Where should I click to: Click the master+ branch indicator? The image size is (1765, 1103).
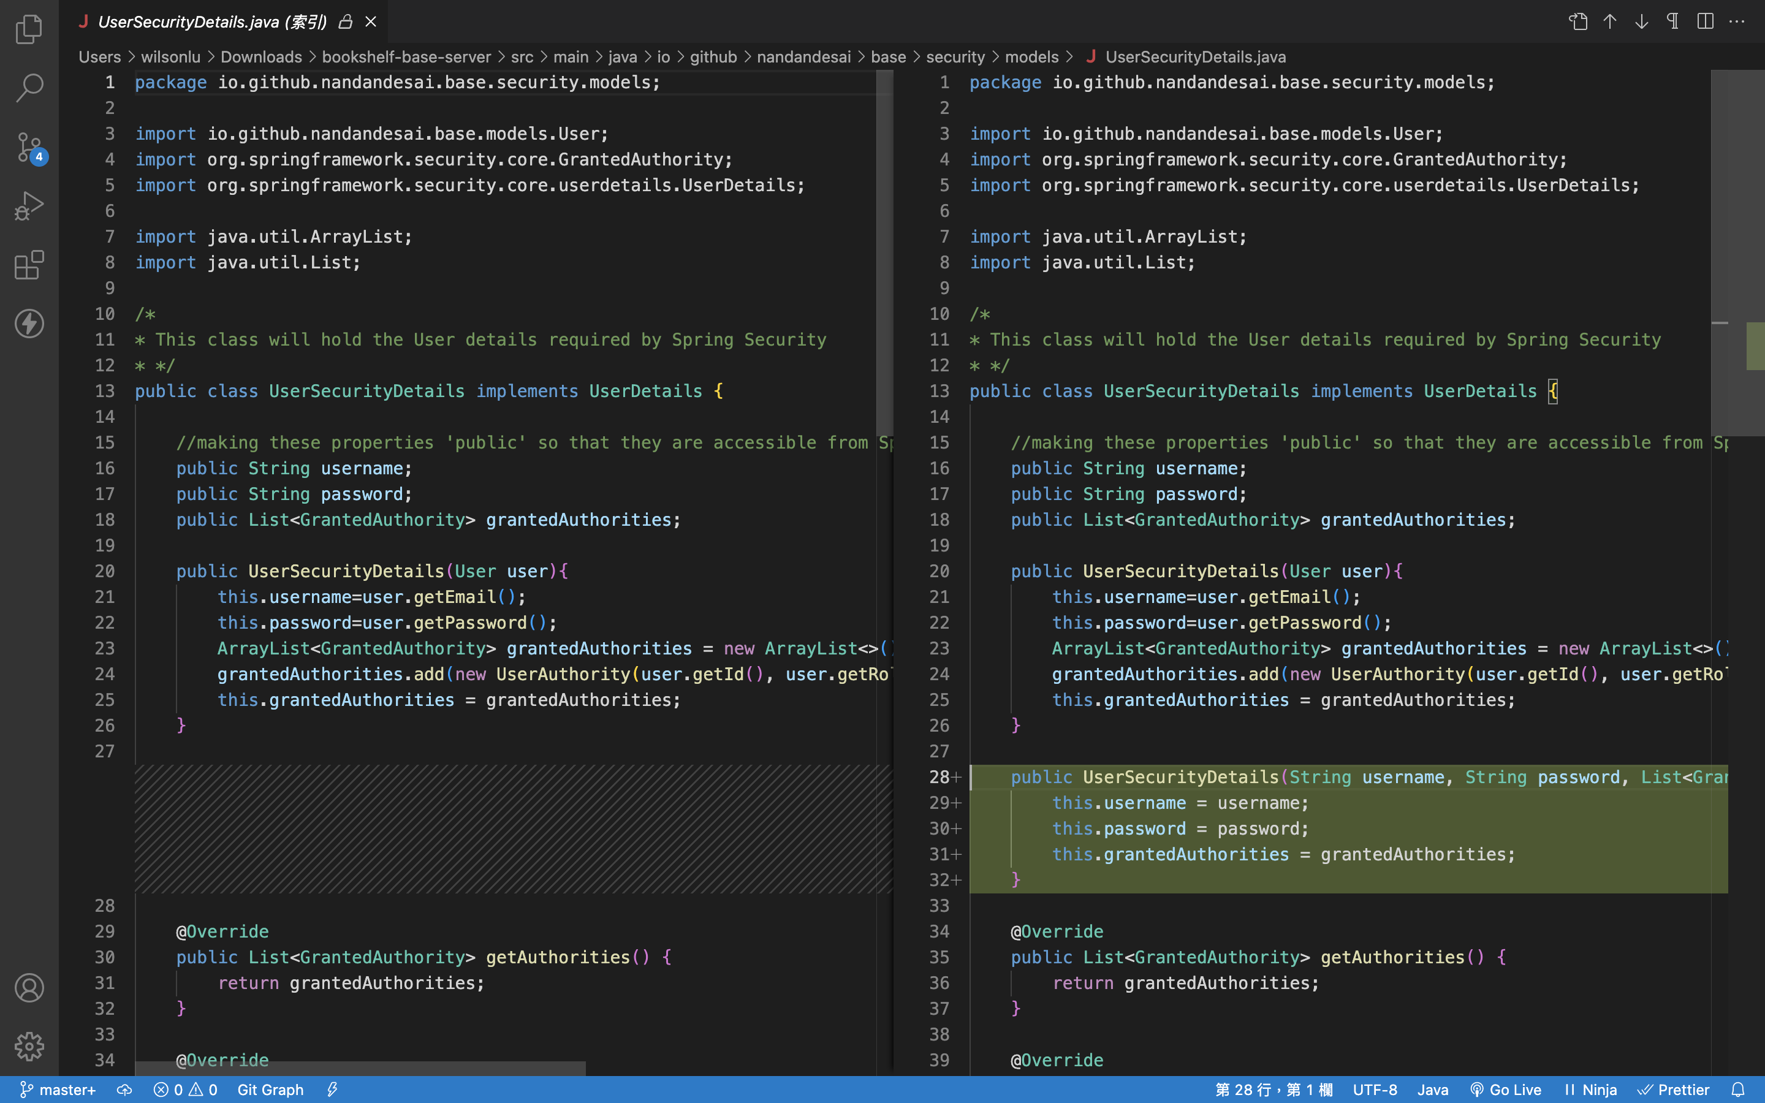[58, 1089]
